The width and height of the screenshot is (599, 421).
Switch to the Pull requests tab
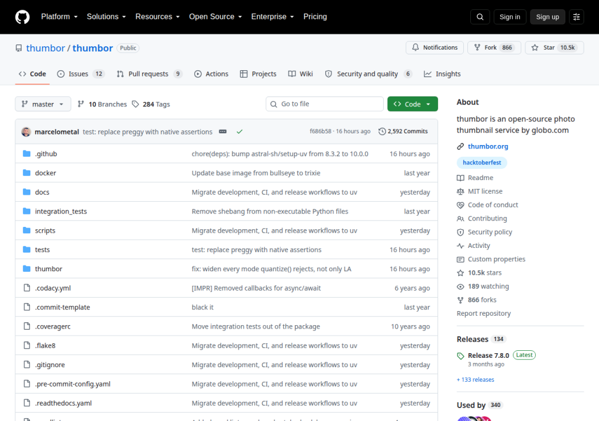click(x=149, y=74)
